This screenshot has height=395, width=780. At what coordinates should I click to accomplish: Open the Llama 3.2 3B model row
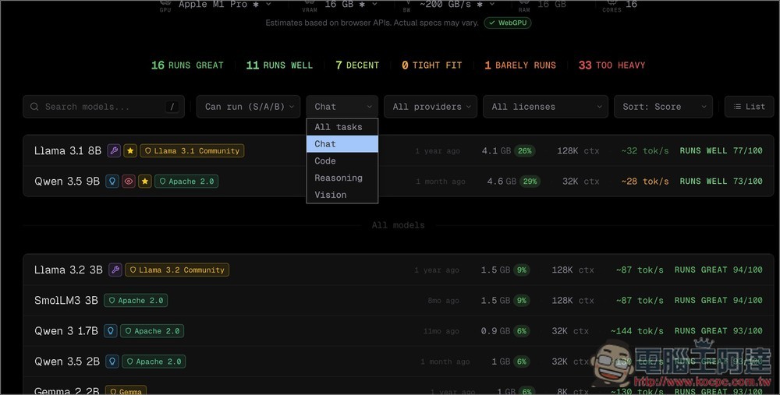398,270
